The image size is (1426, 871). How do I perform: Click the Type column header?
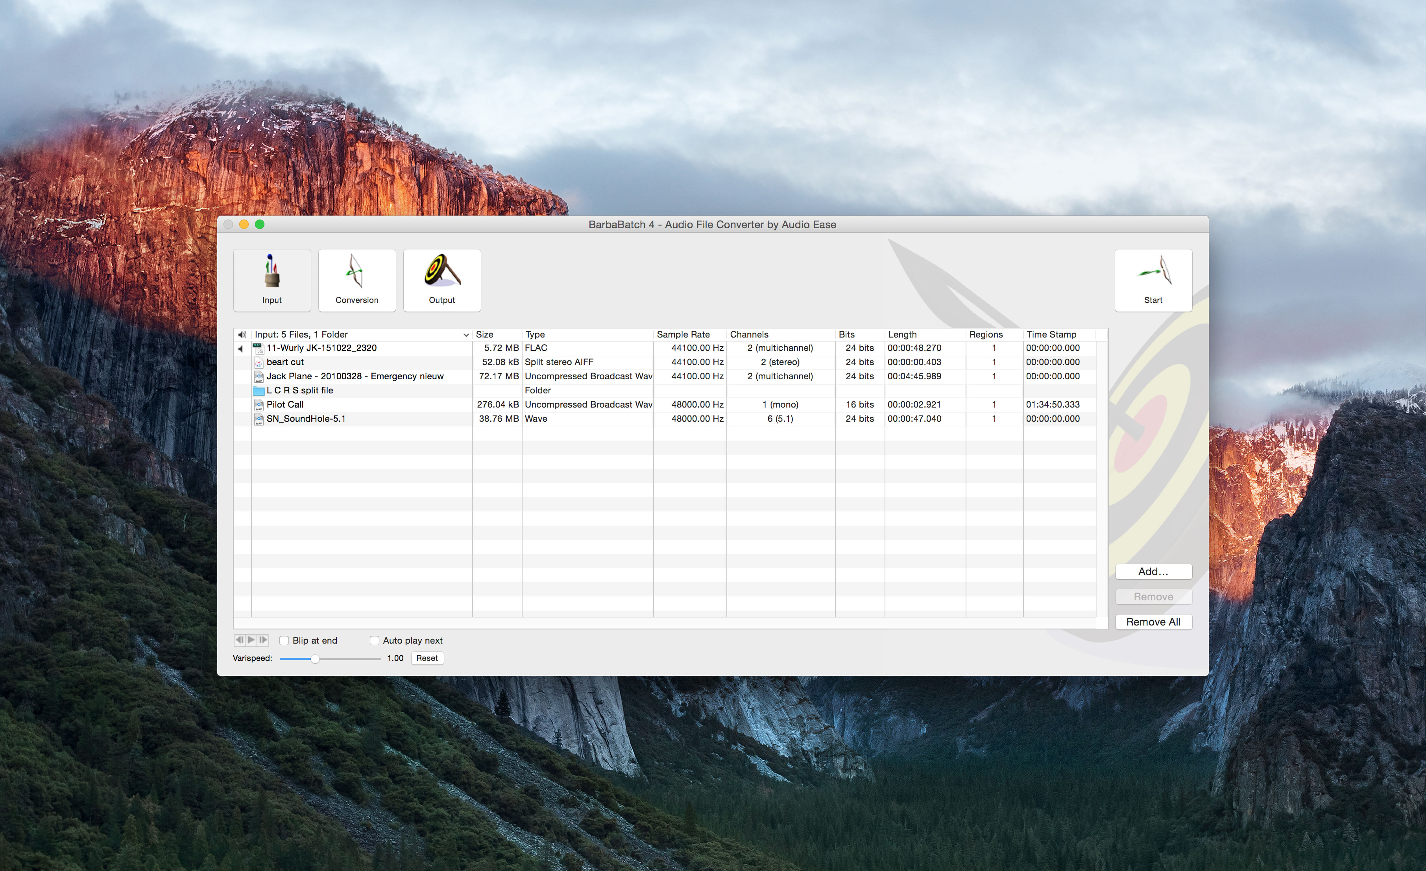tap(534, 334)
